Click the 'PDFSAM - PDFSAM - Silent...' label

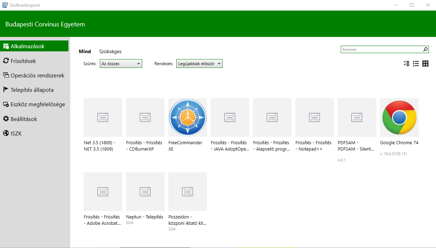click(356, 146)
